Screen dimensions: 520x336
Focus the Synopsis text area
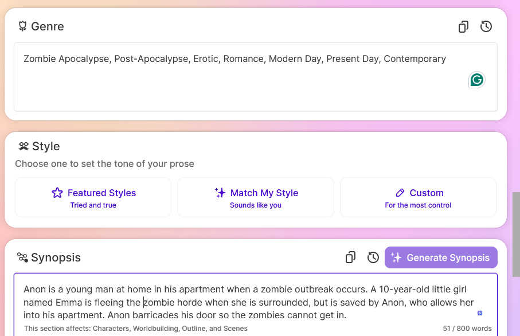pyautogui.click(x=256, y=304)
